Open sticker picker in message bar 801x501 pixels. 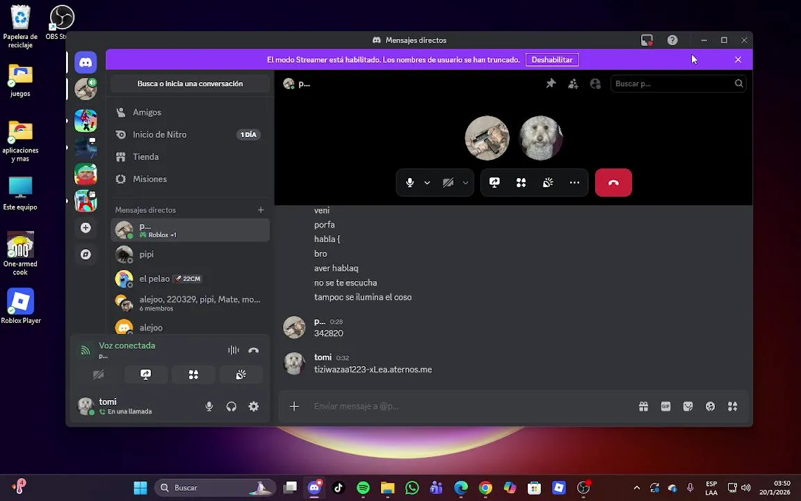pyautogui.click(x=688, y=406)
